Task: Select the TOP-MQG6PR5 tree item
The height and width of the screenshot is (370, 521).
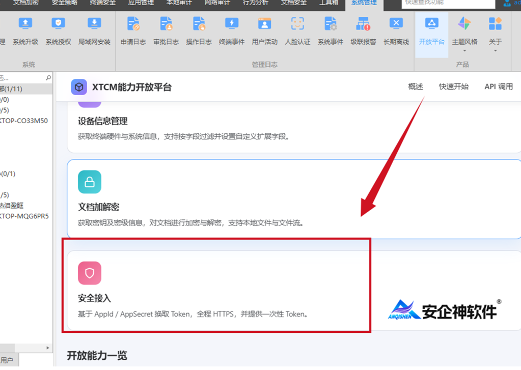Action: pos(24,216)
